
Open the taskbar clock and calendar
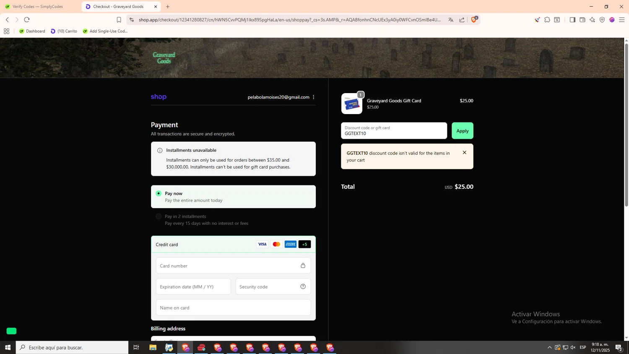coord(600,347)
